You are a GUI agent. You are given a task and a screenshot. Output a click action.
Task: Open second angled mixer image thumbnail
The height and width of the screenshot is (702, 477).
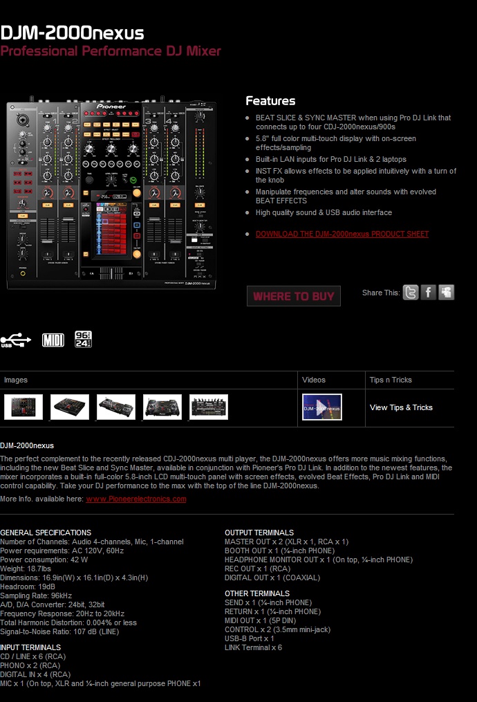click(x=70, y=407)
